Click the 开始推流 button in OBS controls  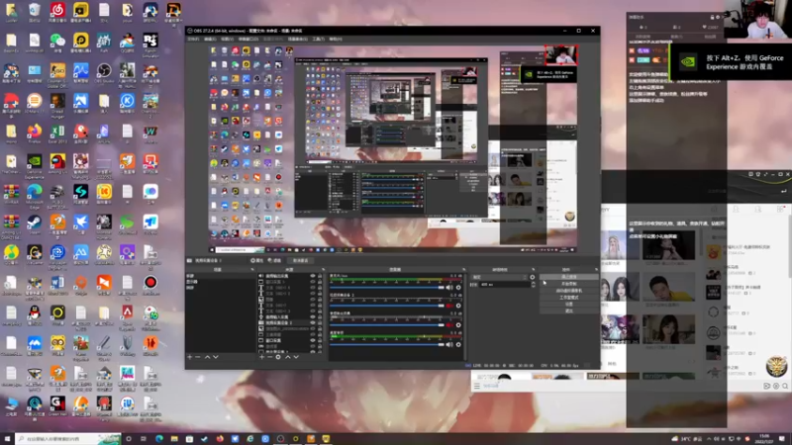point(568,277)
